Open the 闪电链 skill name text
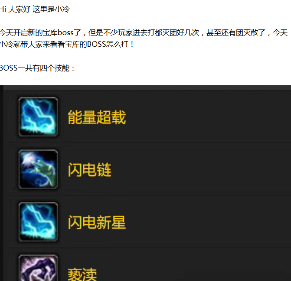 pyautogui.click(x=90, y=170)
